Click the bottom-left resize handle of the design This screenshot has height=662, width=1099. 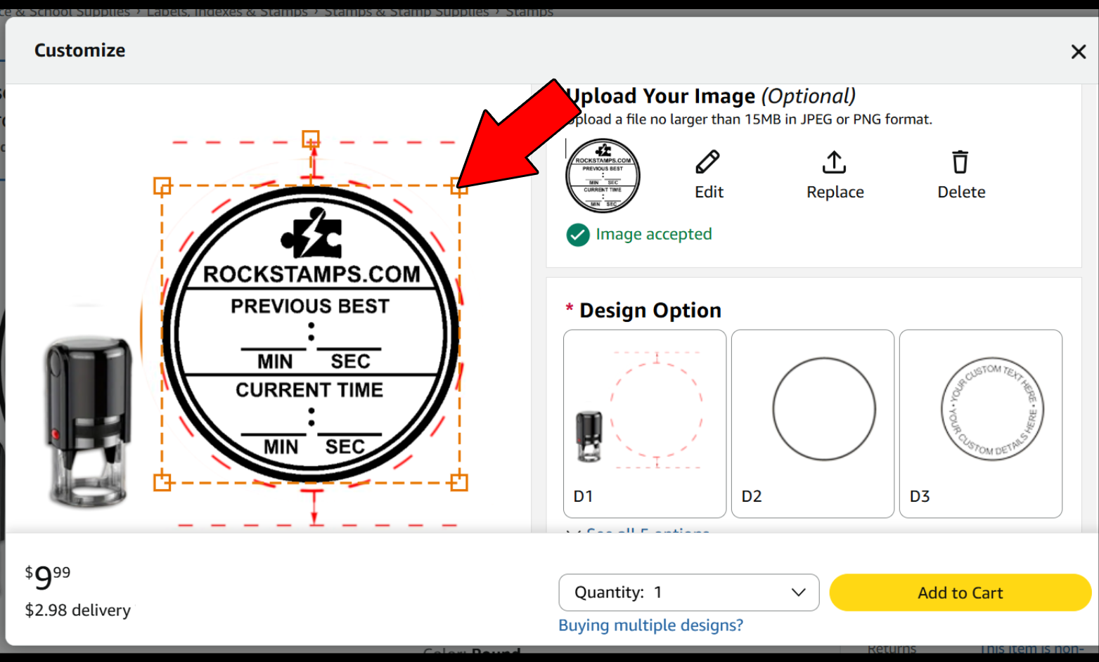point(162,482)
